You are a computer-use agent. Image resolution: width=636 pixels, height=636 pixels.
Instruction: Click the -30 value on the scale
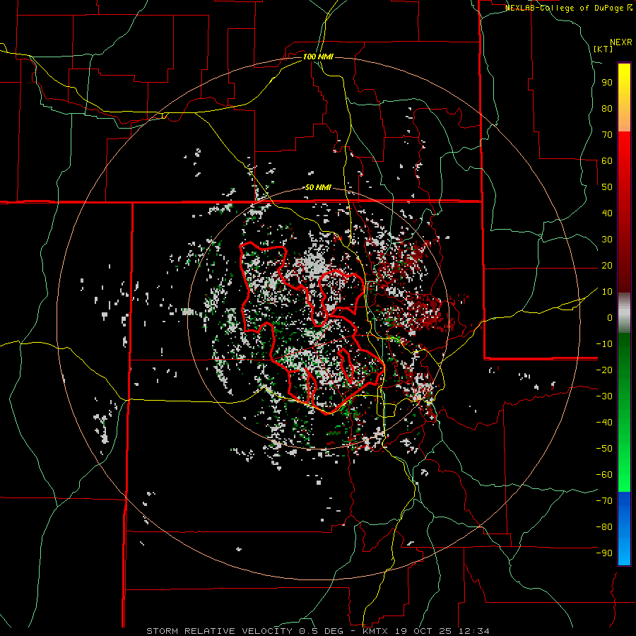(x=604, y=396)
